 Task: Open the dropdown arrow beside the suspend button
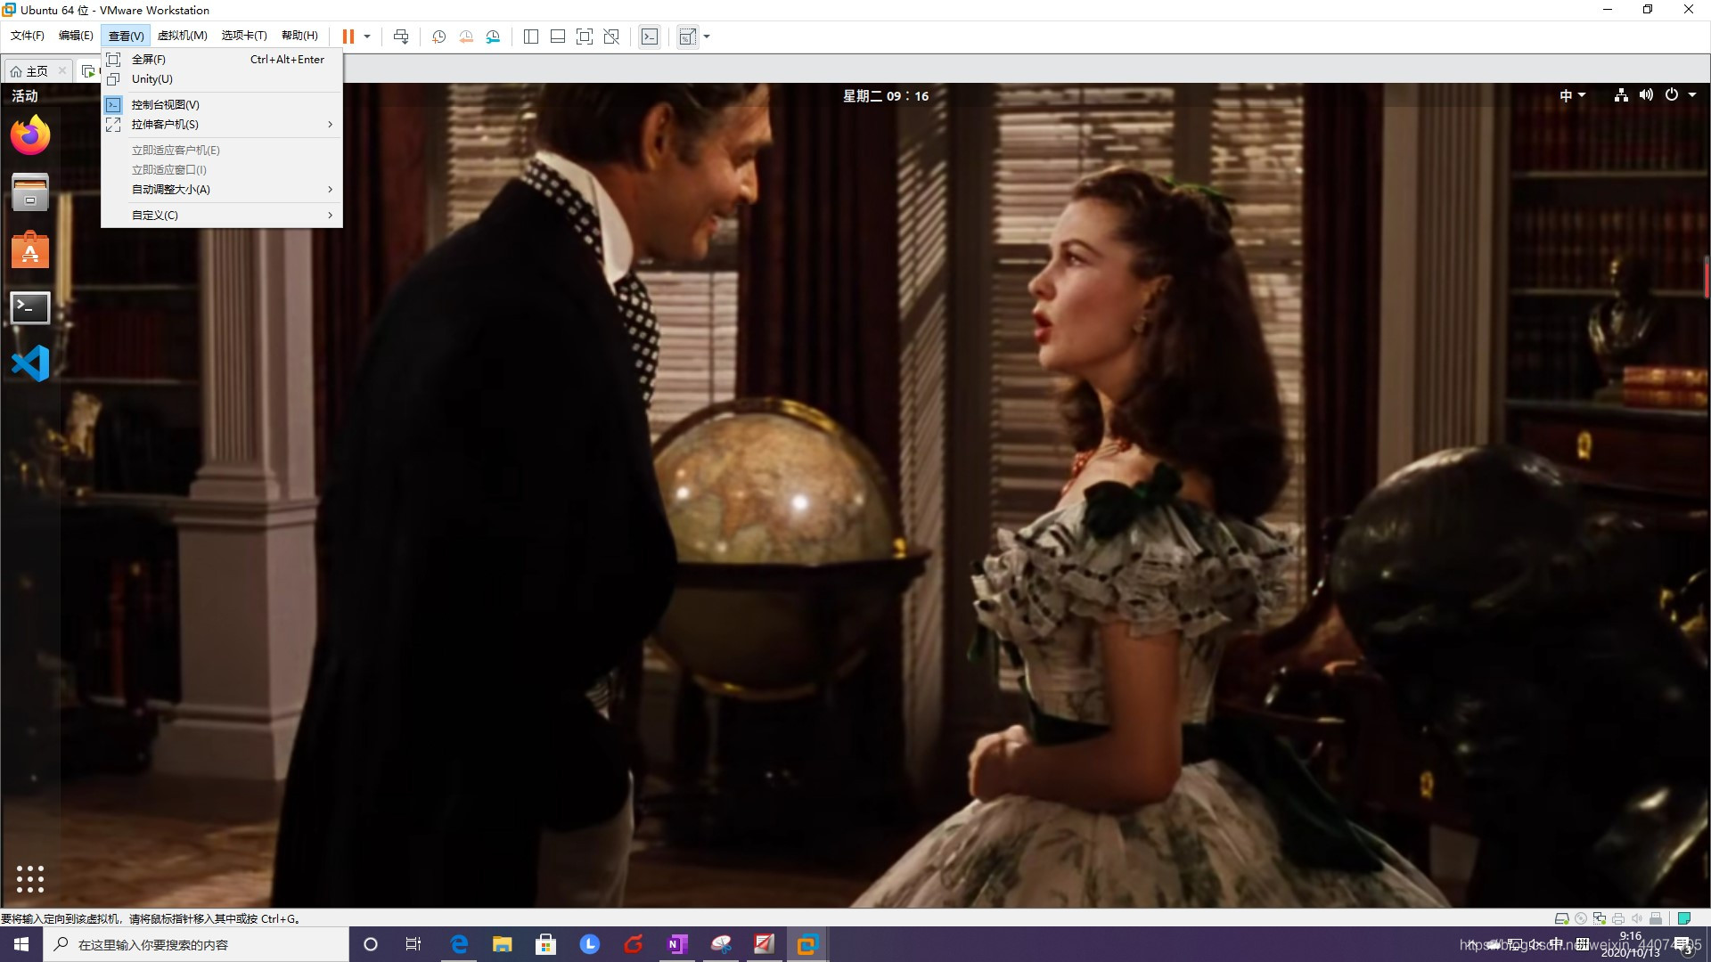[367, 37]
